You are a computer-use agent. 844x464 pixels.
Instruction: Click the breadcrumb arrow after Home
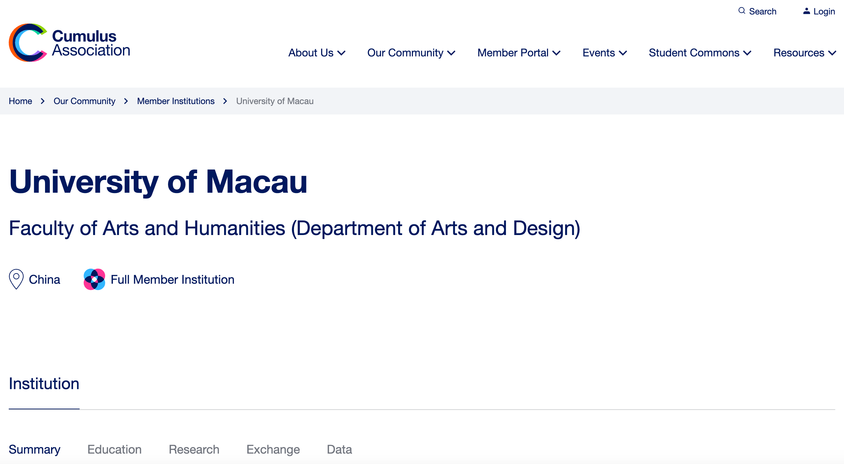coord(43,101)
